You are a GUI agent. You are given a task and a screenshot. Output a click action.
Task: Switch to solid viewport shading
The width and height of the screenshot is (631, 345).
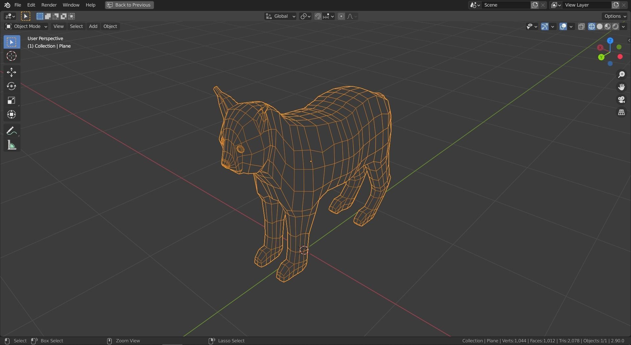point(599,27)
